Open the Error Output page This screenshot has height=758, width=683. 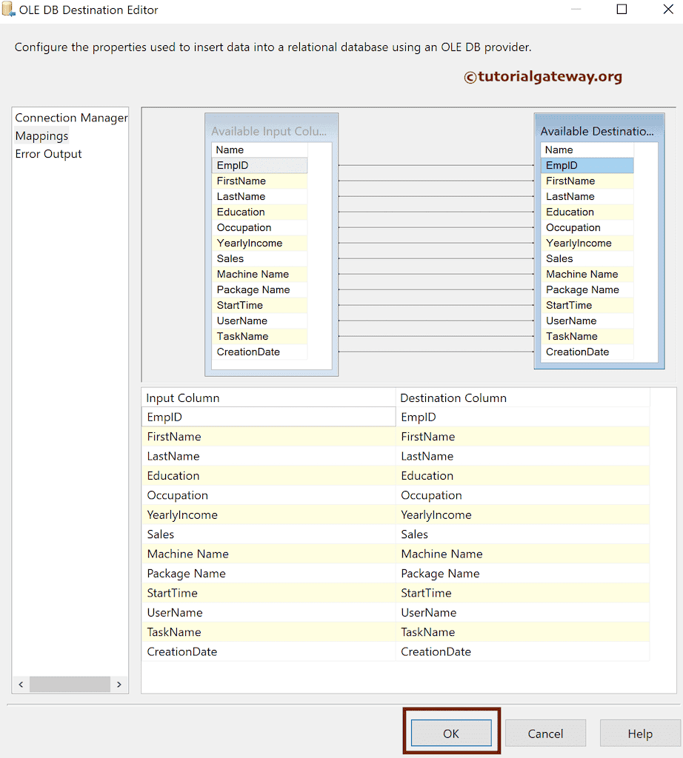click(x=48, y=153)
